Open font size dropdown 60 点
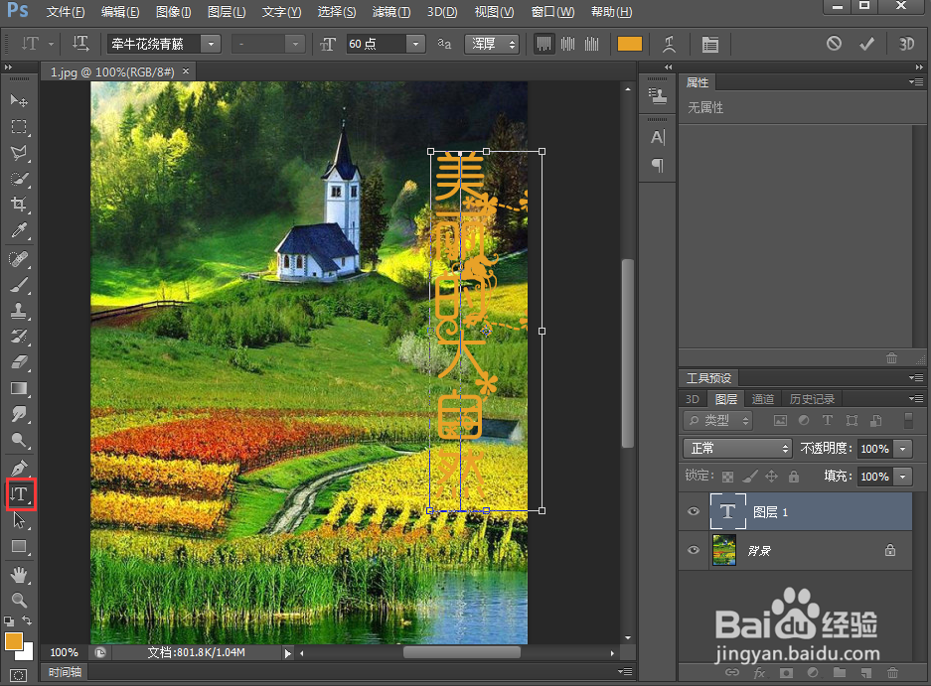 [415, 44]
